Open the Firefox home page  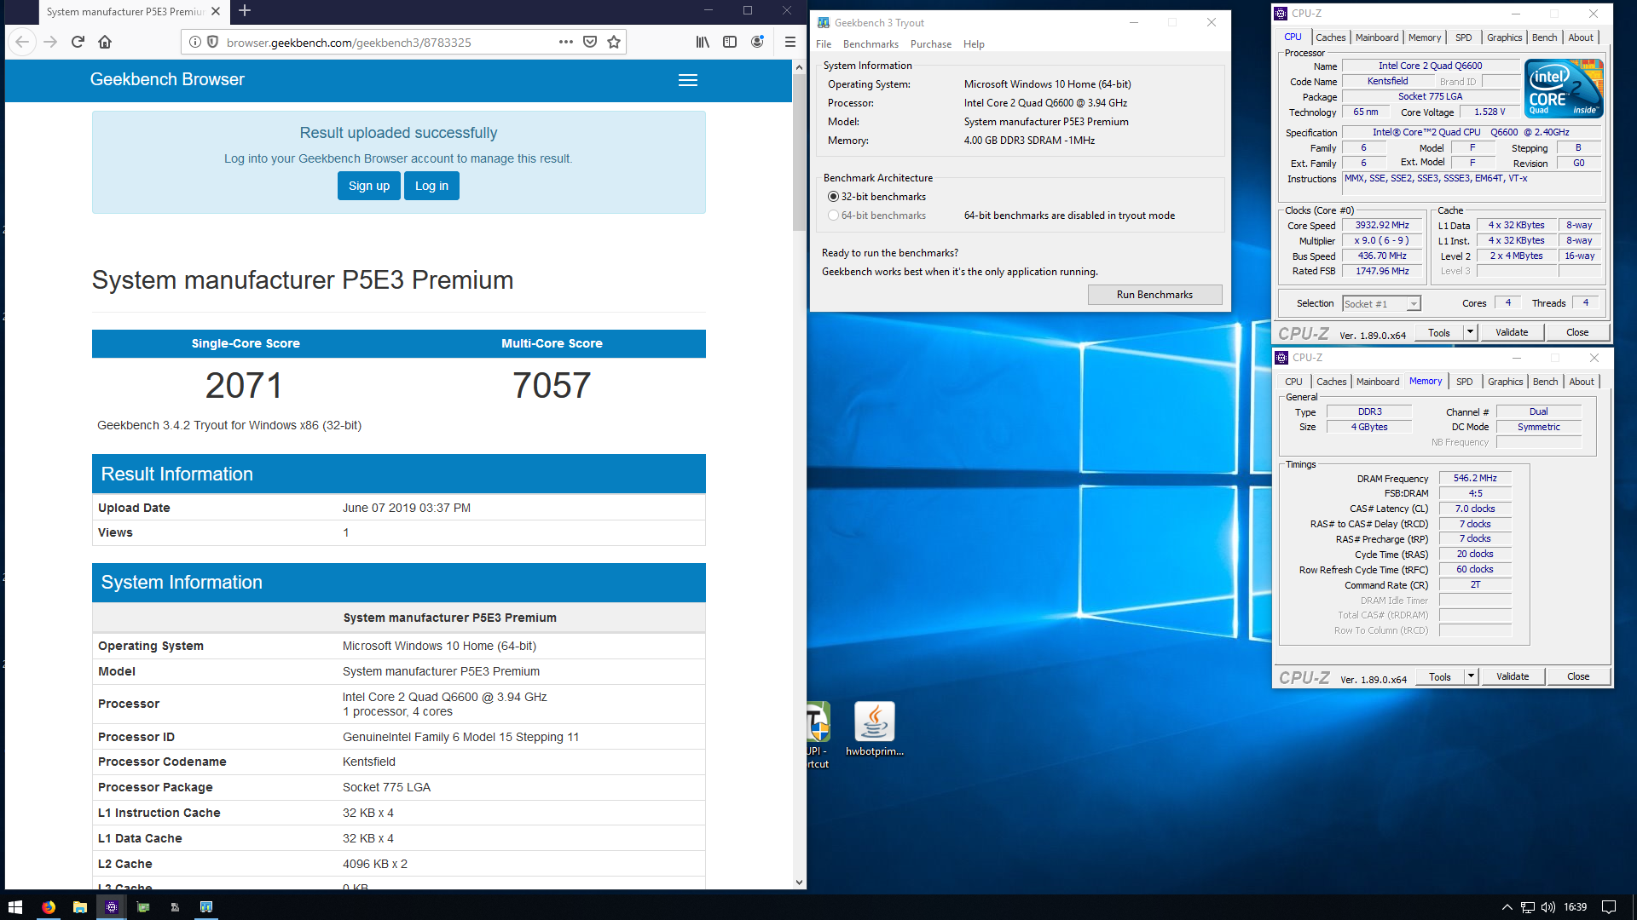(x=105, y=42)
